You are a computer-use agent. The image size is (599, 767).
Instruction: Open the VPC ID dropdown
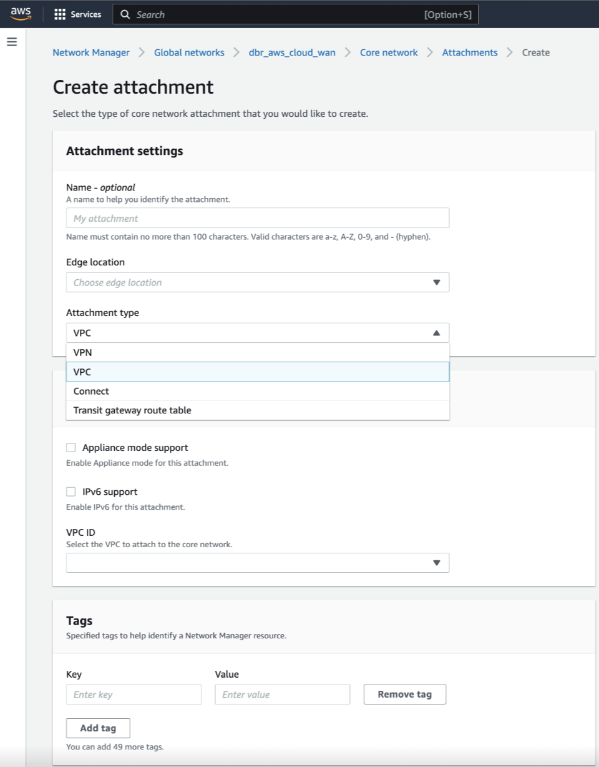point(257,563)
